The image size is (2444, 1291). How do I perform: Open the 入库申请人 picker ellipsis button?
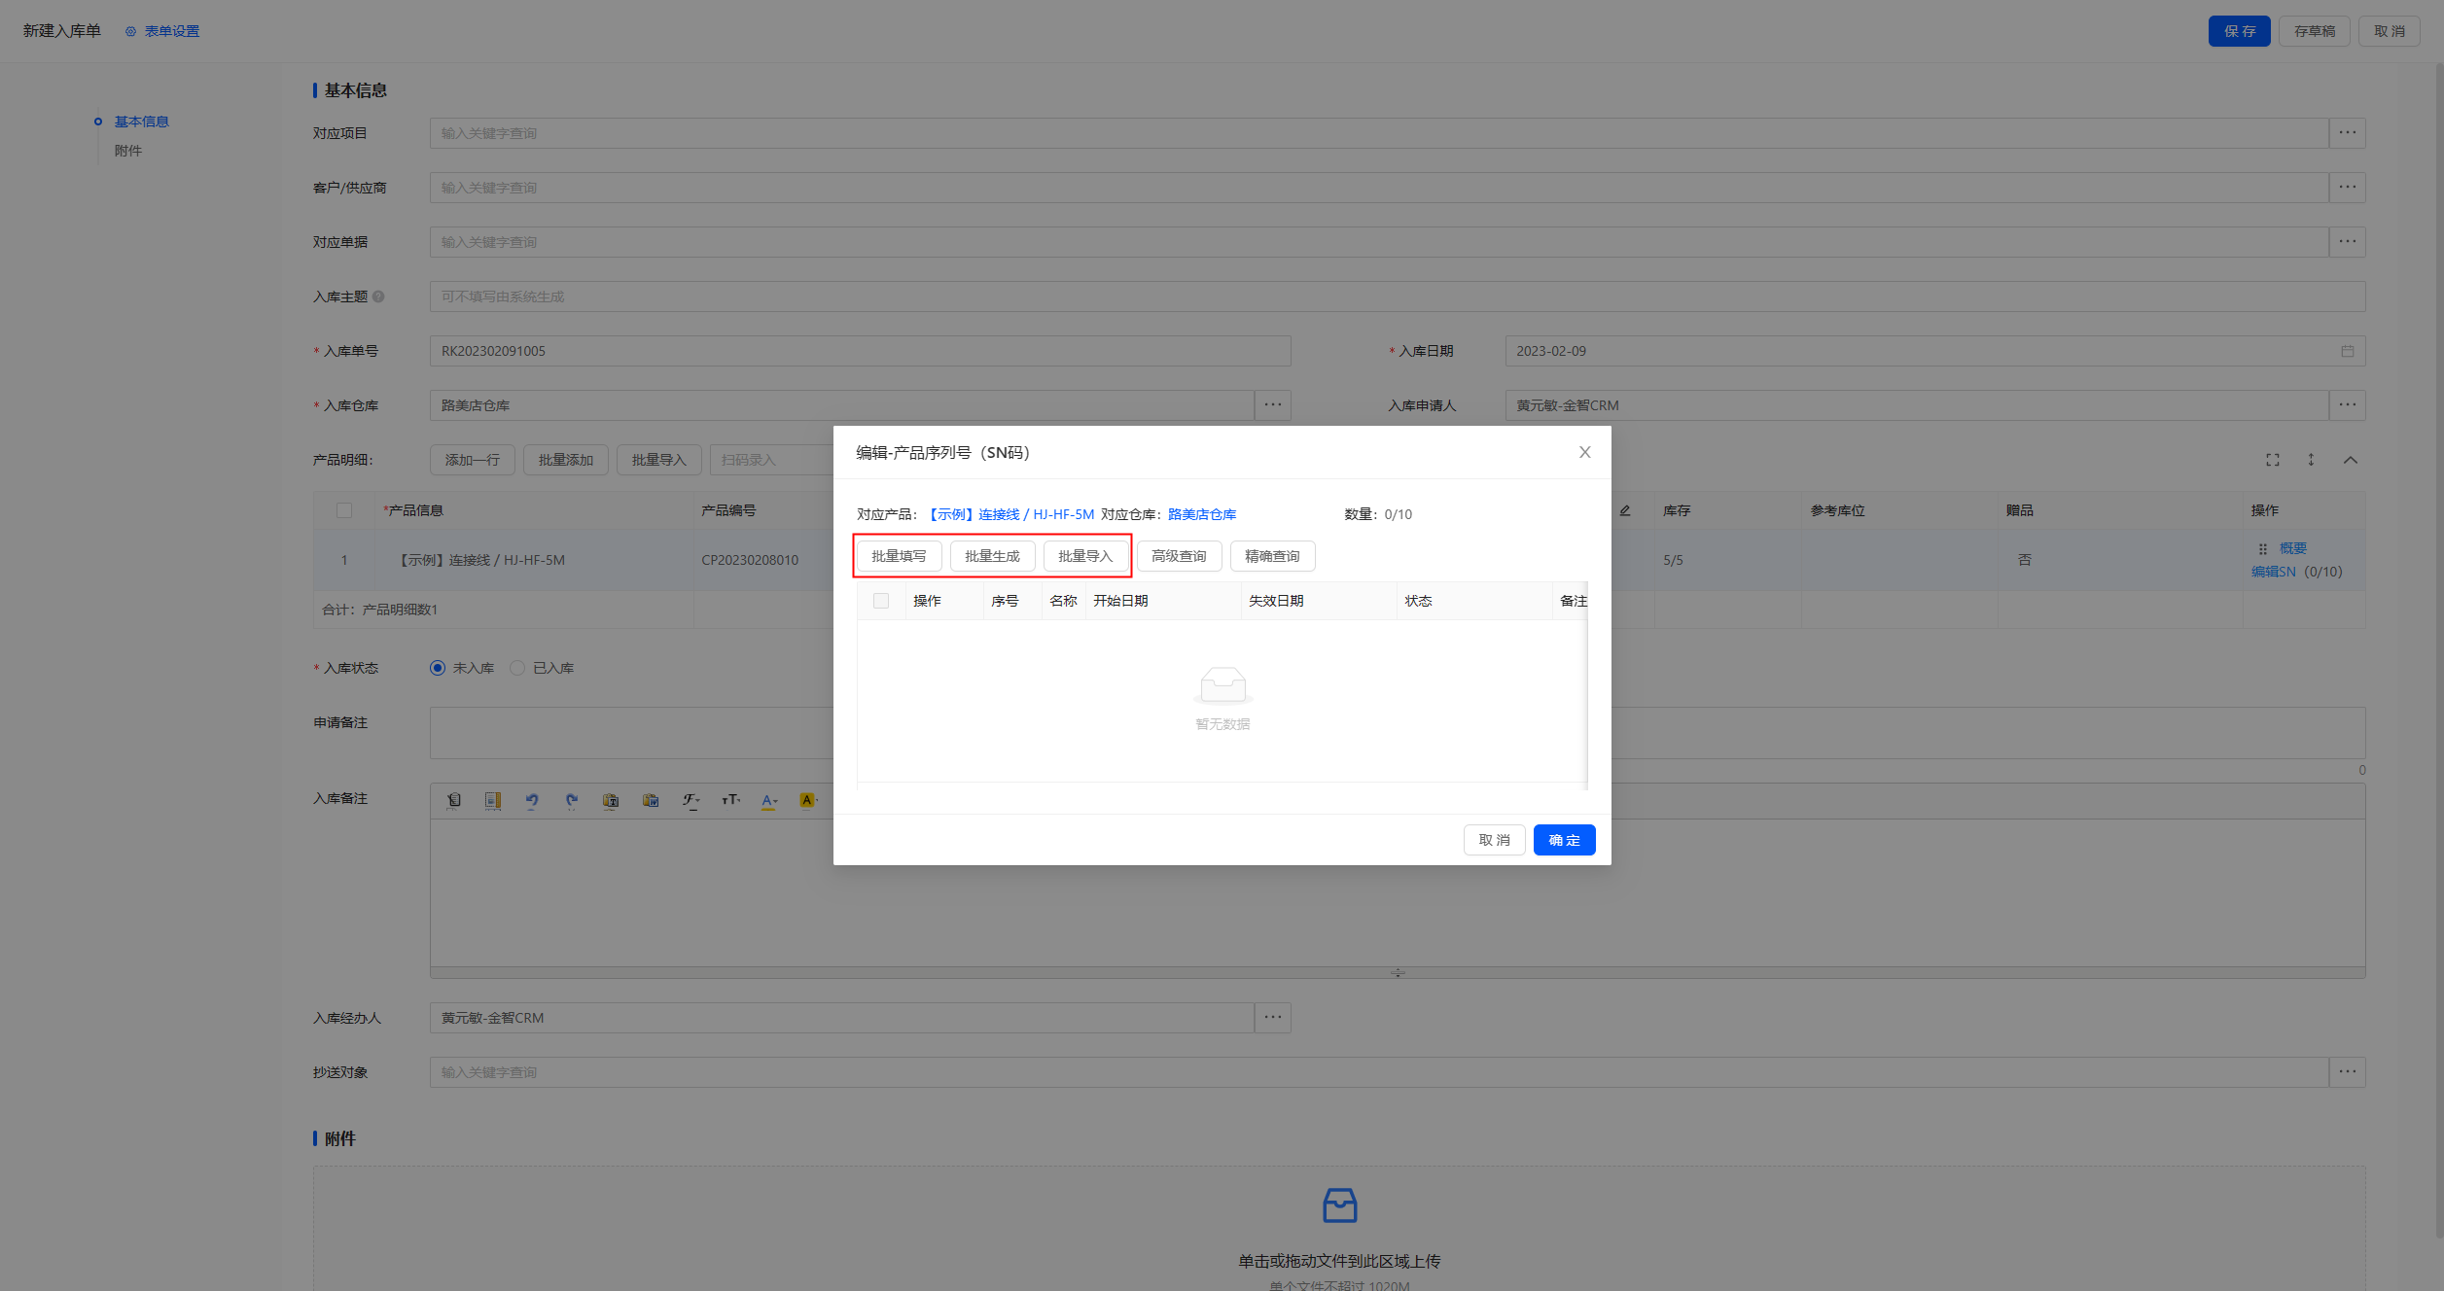pyautogui.click(x=2347, y=405)
